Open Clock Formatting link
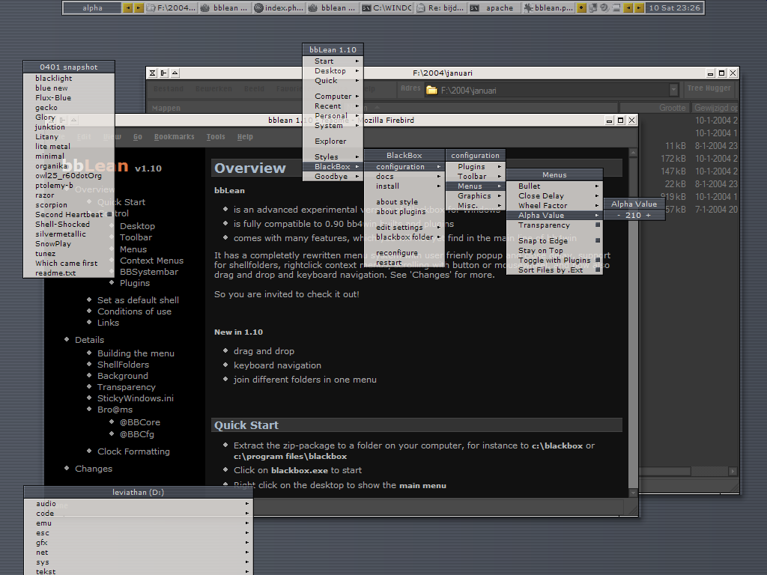Screen dimensions: 767x575 (133, 451)
